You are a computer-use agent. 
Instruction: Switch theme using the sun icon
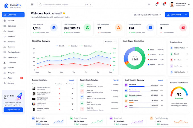pos(149,5)
